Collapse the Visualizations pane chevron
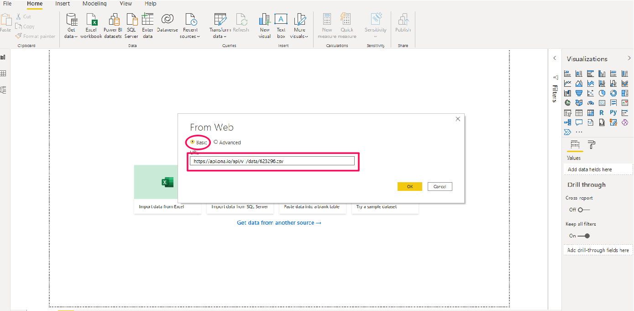Screen dimensions: 634x311 pos(629,58)
